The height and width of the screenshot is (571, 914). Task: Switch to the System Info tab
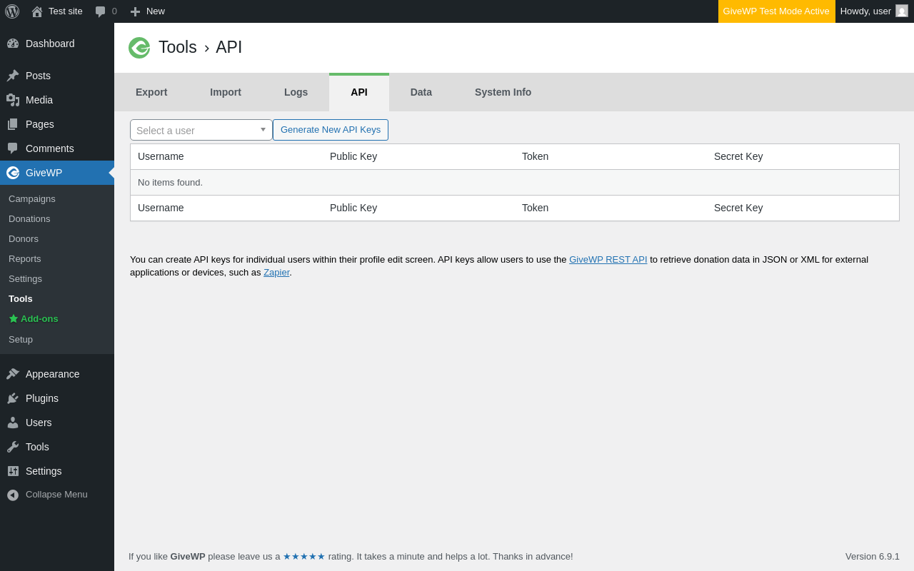click(x=503, y=92)
